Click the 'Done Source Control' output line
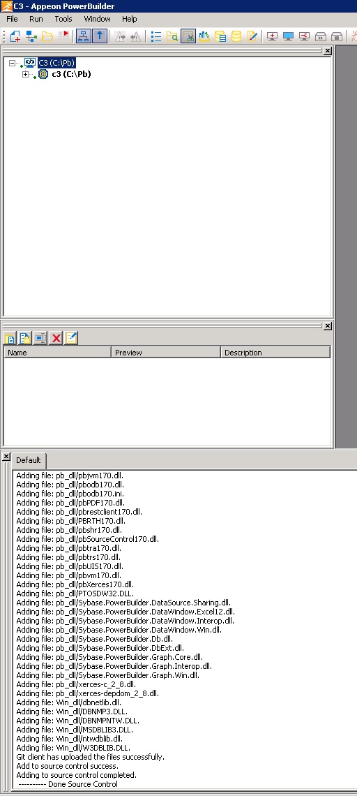The image size is (357, 796). coord(68,784)
